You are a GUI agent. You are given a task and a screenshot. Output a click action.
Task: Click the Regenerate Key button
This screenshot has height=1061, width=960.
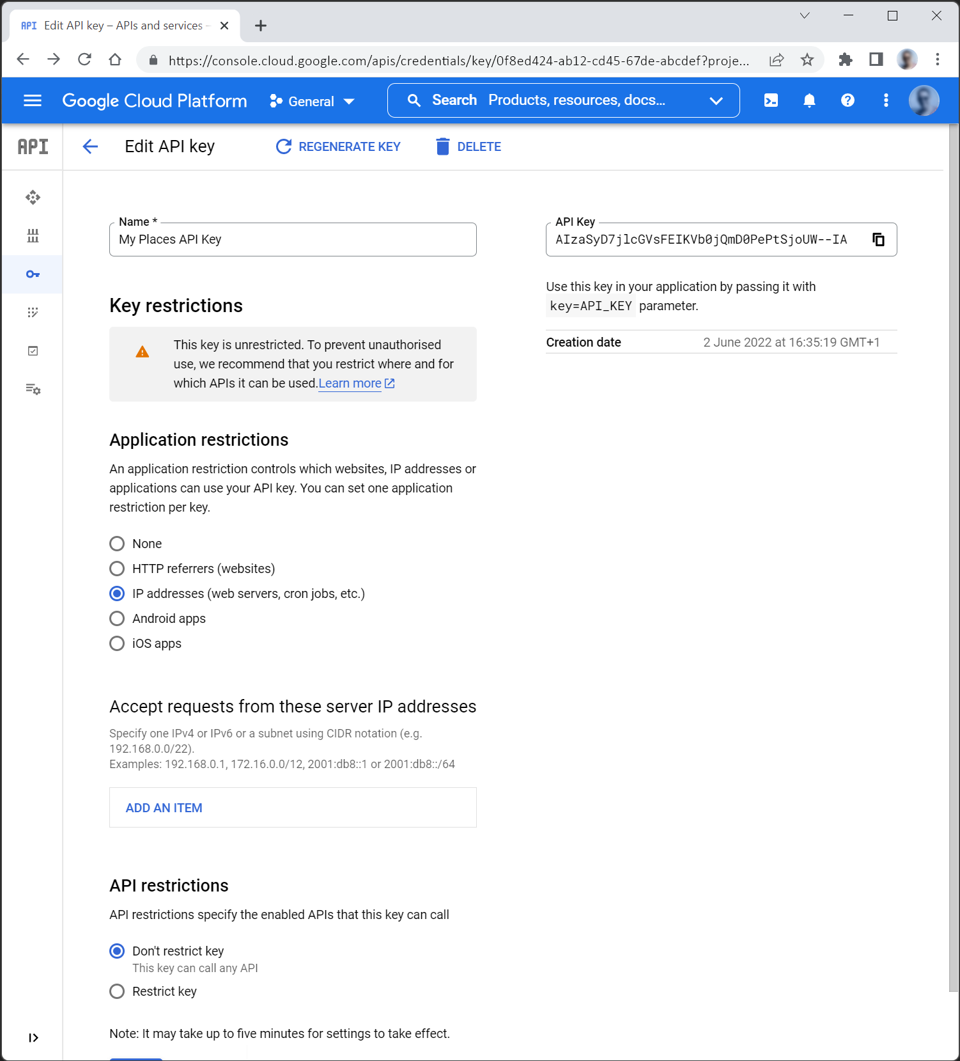tap(338, 146)
